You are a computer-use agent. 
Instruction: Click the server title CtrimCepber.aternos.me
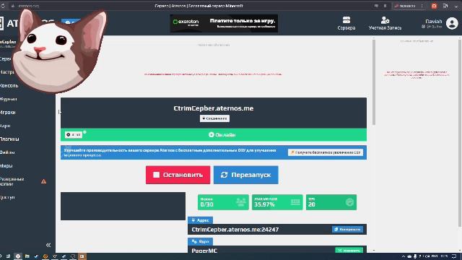214,108
